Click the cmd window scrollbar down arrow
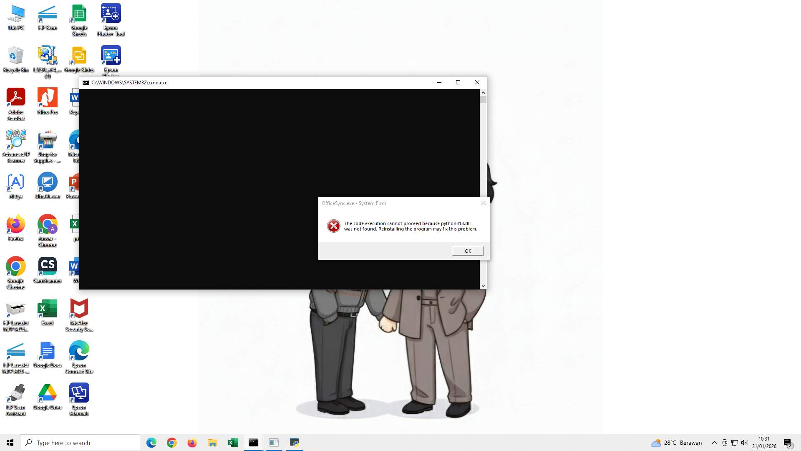 pos(483,286)
